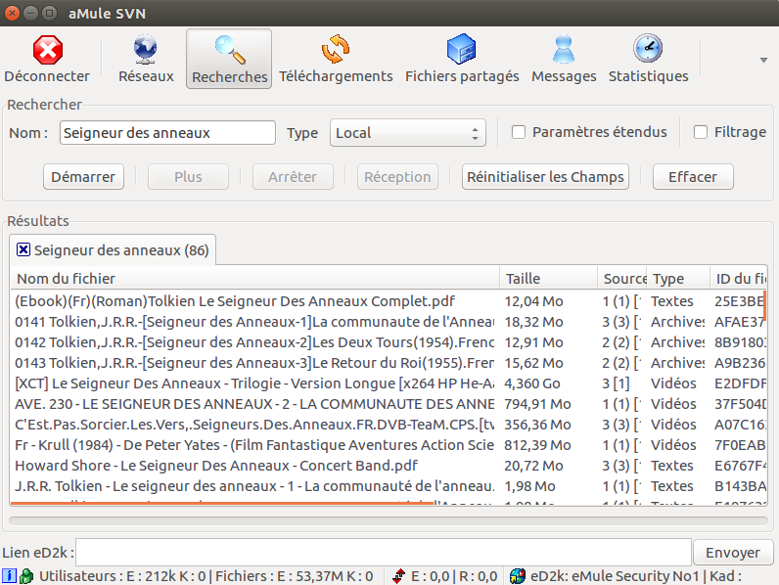
Task: Click size value 20,72 Mo
Action: pyautogui.click(x=533, y=466)
